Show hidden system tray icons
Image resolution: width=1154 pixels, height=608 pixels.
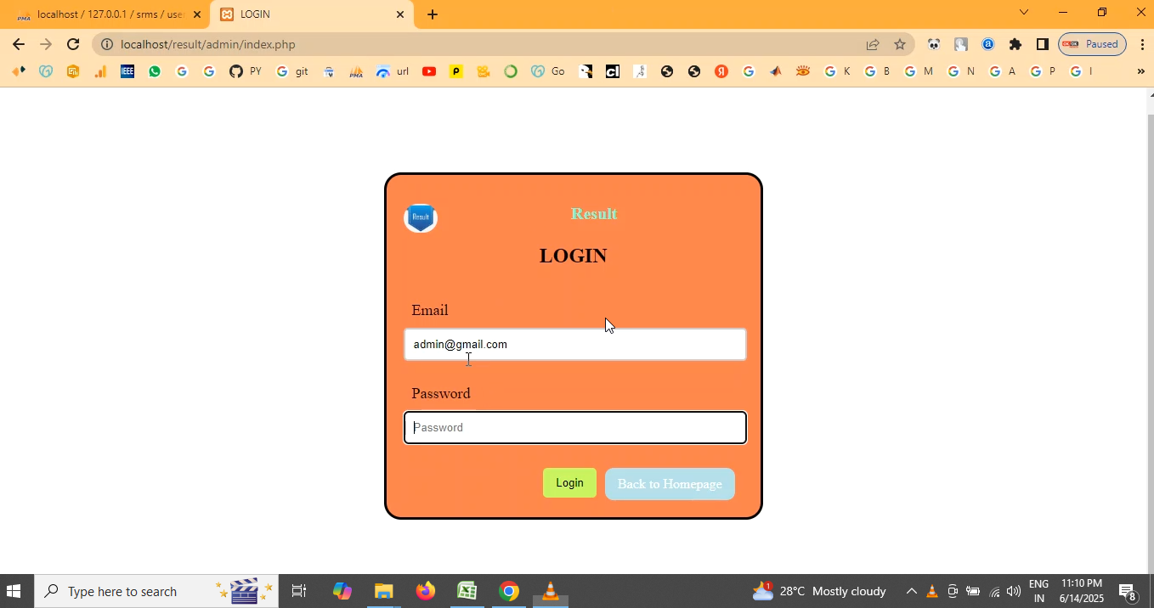click(x=911, y=591)
